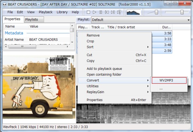Viewport: 193px width, 132px height.
Task: Click the Stop playback button
Action: click(88, 12)
